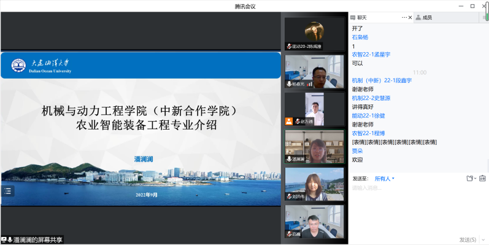
Task: Click muted mic icon on 赵万通 tile
Action: click(298, 122)
